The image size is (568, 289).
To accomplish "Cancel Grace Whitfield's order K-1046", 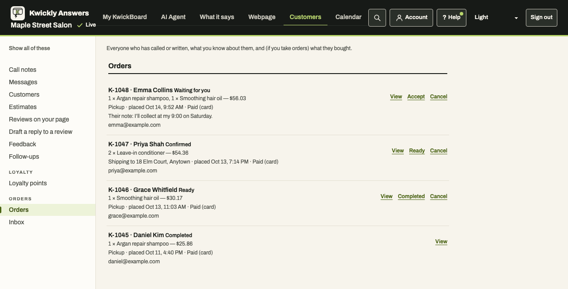I will click(x=438, y=196).
